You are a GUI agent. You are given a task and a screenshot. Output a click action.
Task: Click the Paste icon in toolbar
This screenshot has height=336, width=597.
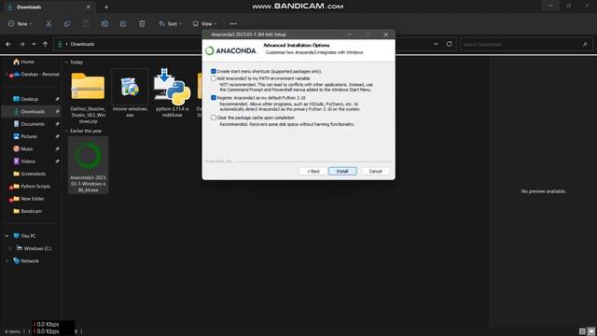86,23
